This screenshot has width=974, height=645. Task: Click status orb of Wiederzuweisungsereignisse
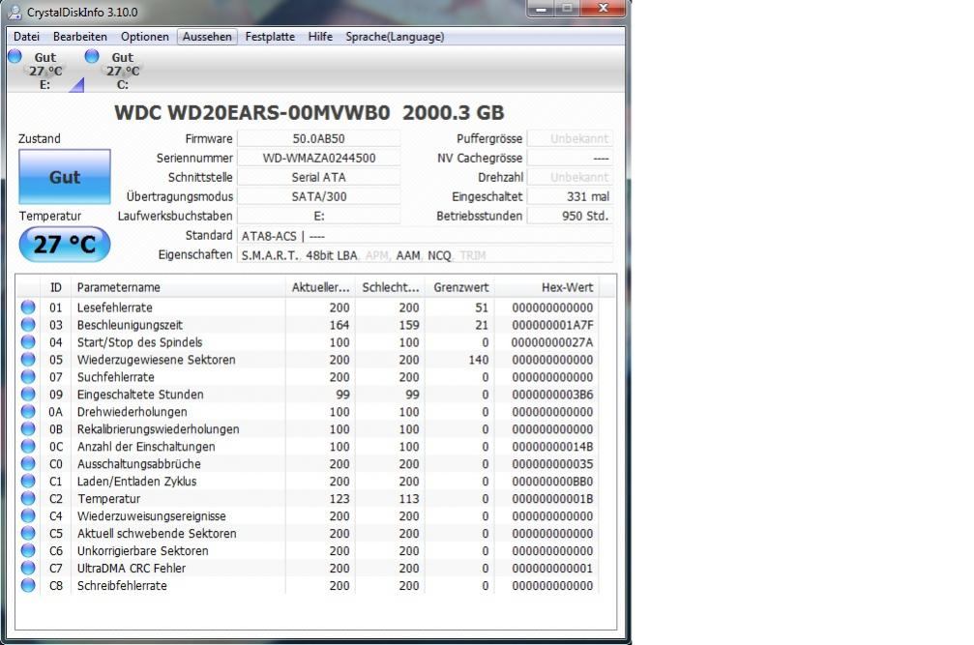pyautogui.click(x=28, y=515)
